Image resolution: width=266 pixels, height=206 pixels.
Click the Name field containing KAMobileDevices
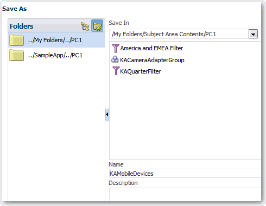pos(185,174)
